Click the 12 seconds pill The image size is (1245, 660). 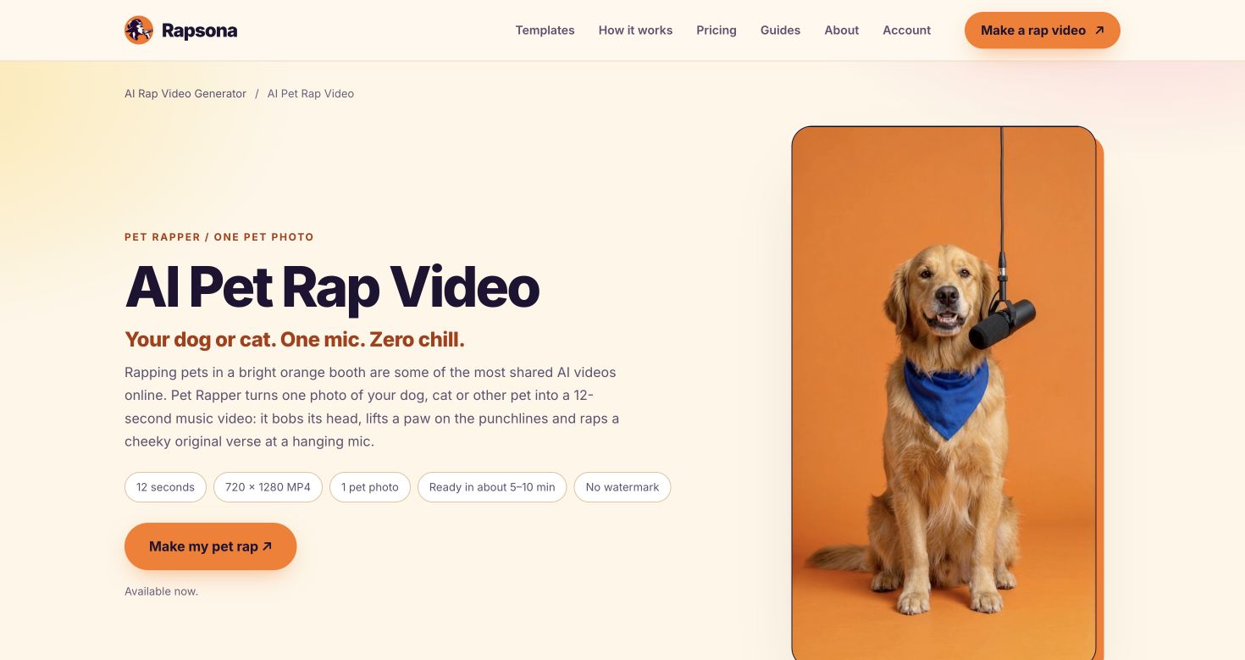(x=165, y=487)
